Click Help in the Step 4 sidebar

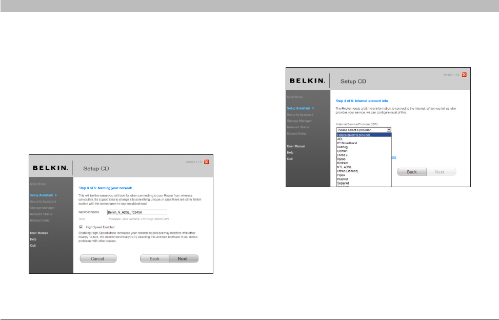point(290,153)
